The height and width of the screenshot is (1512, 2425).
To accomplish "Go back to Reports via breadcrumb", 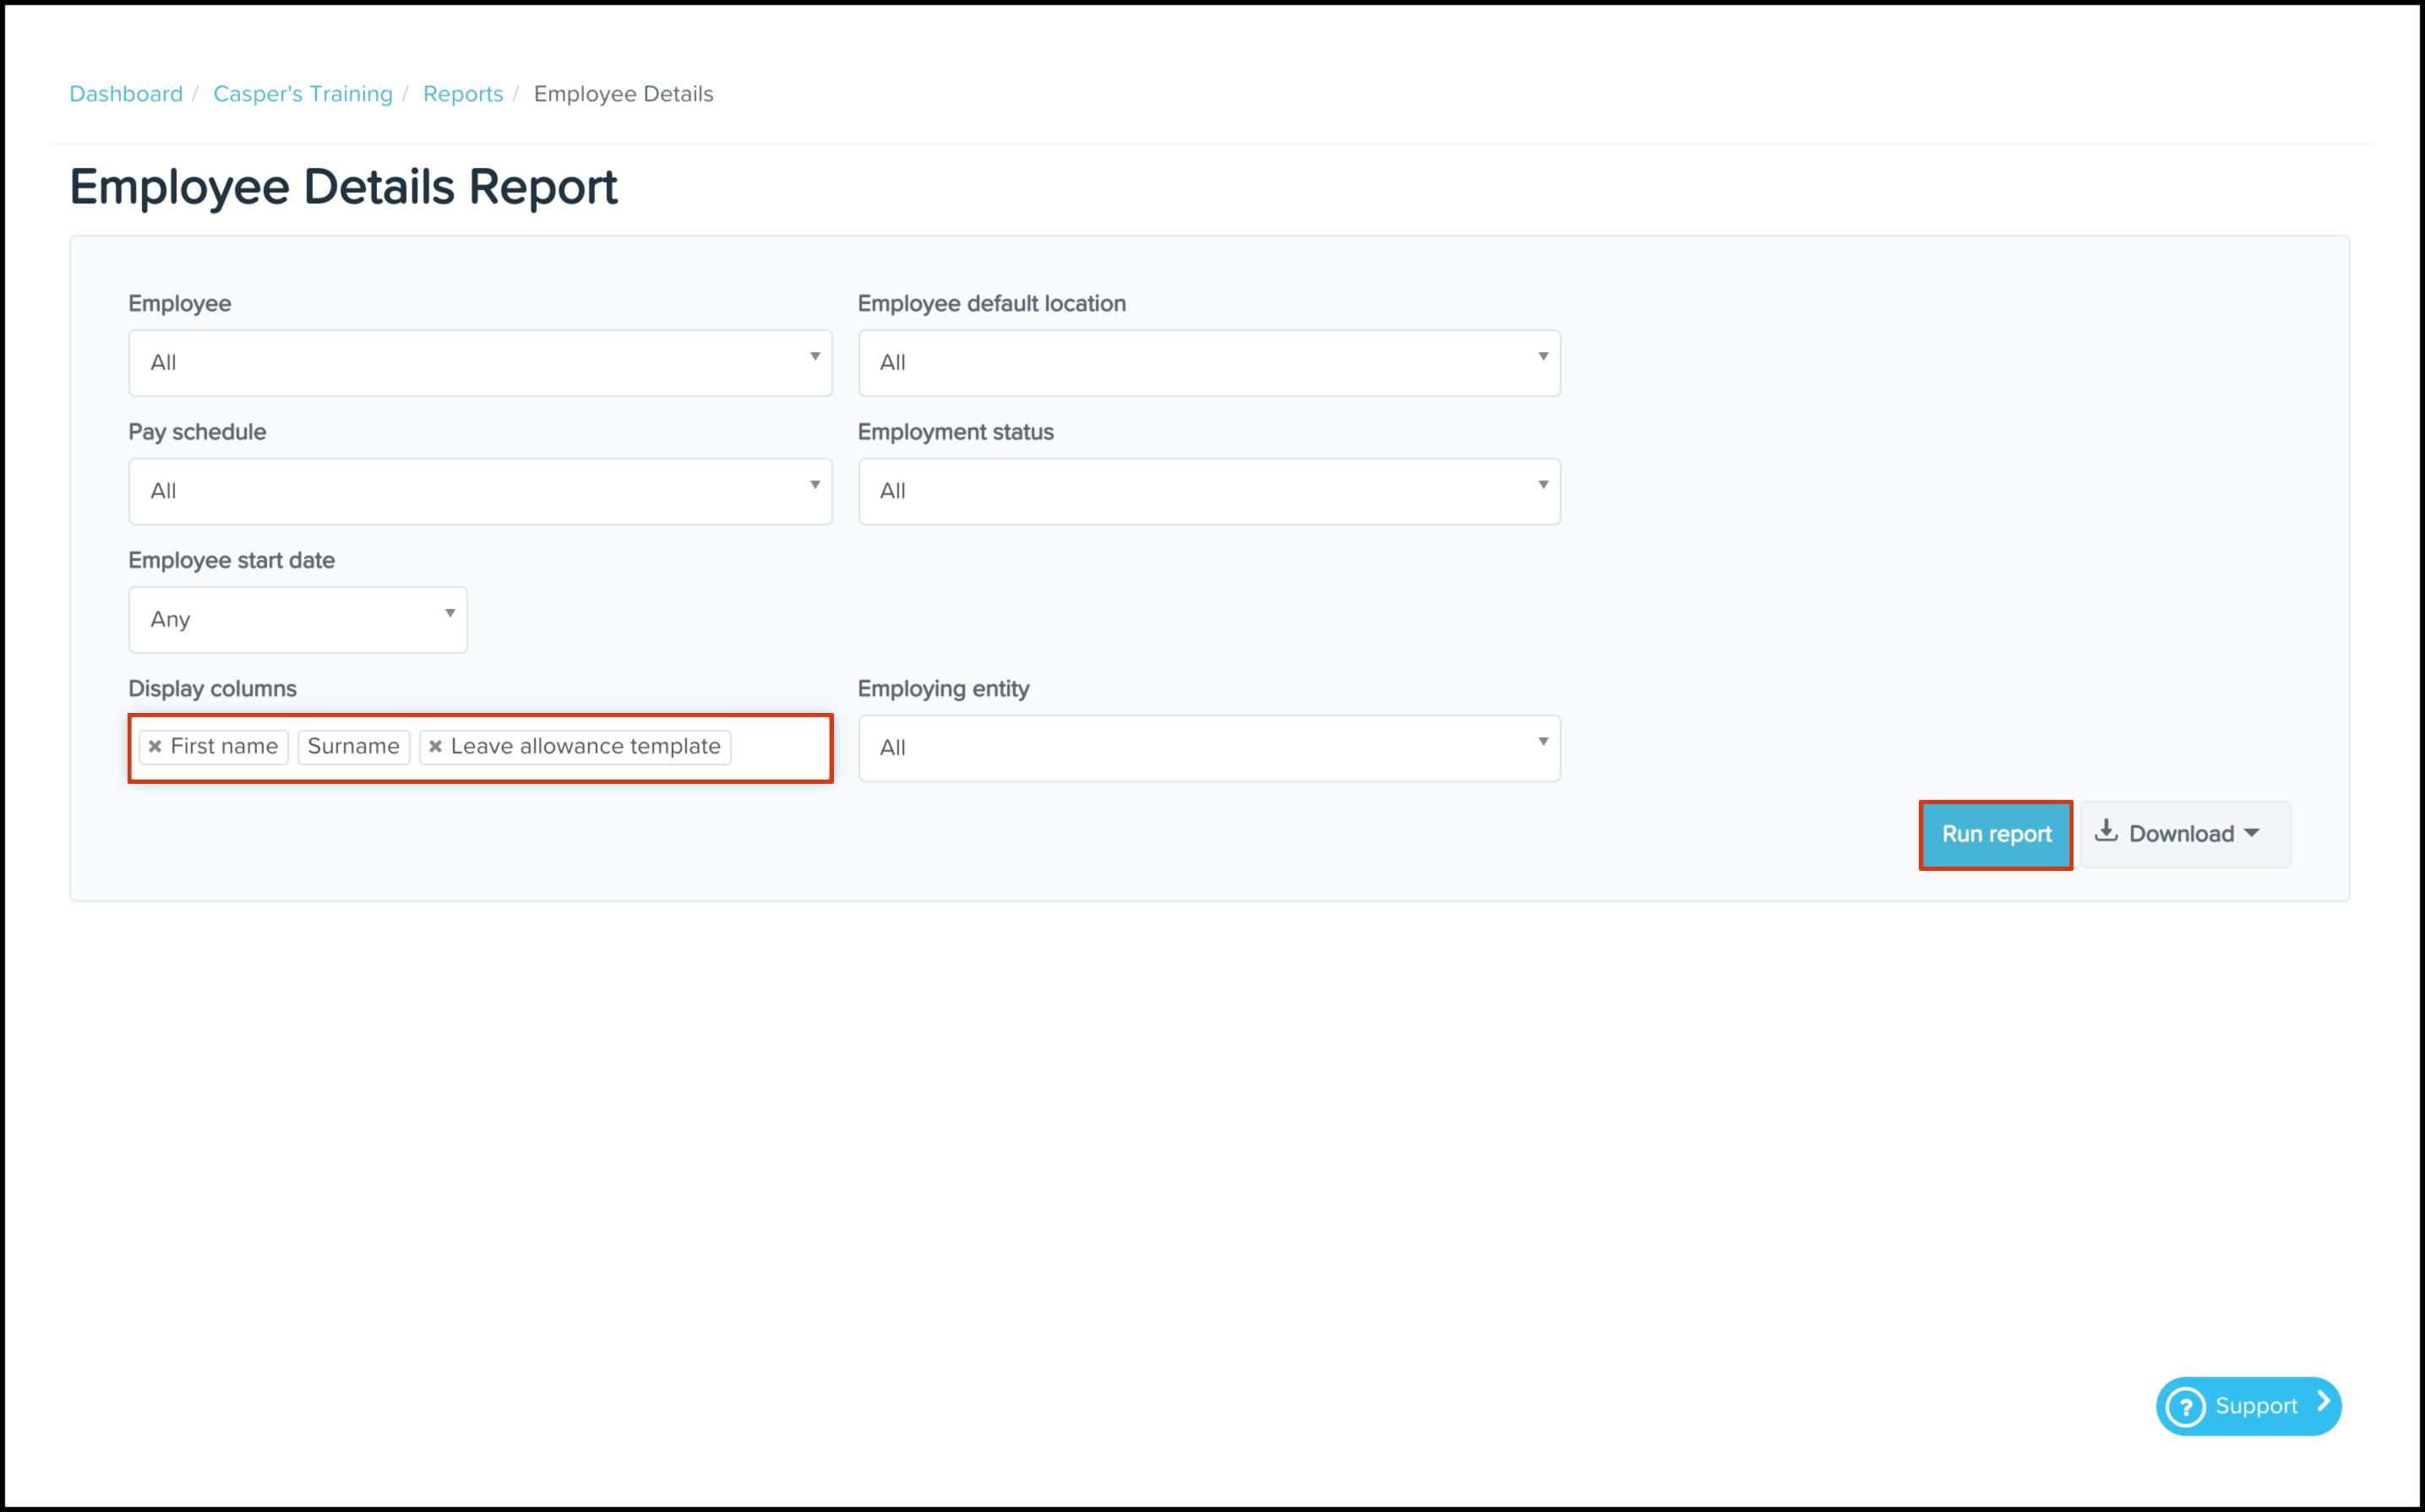I will 463,93.
